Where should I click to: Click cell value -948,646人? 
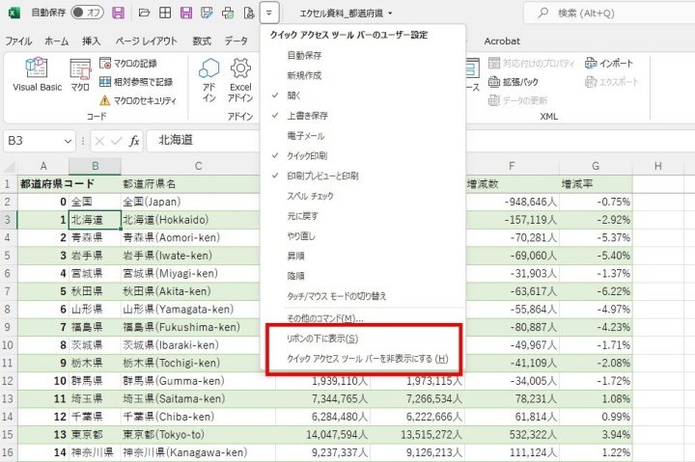pos(513,202)
